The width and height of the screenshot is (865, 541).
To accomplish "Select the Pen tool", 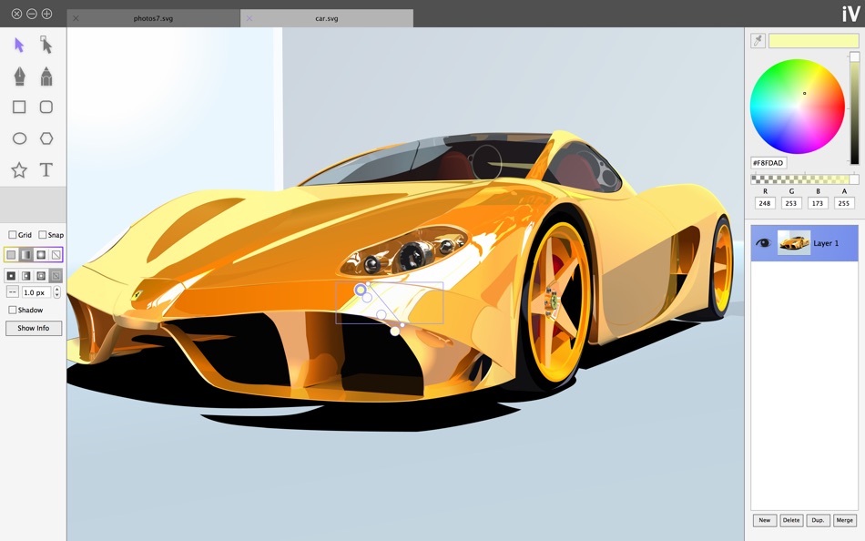I will [19, 77].
